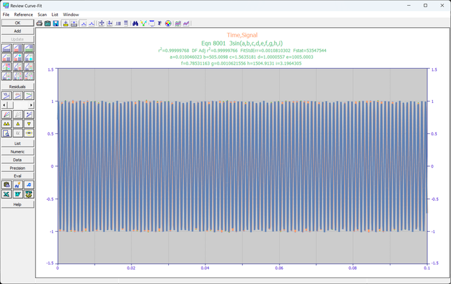Open the Scan menu
The image size is (451, 284).
pyautogui.click(x=42, y=15)
